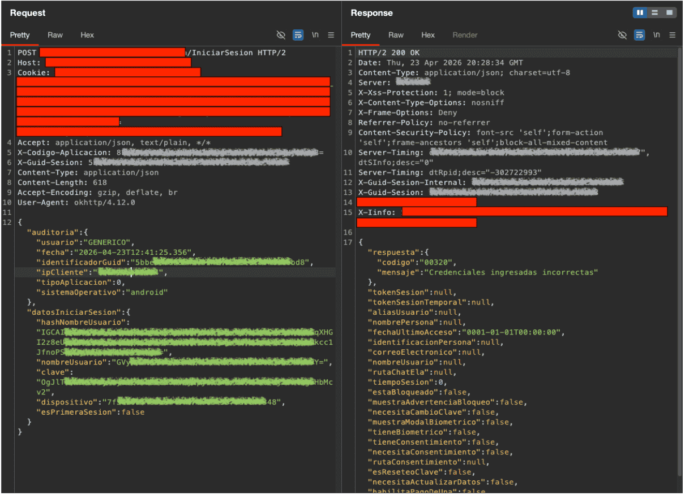The width and height of the screenshot is (685, 495).
Task: Click the "ipCliente" key in request
Action: point(61,272)
